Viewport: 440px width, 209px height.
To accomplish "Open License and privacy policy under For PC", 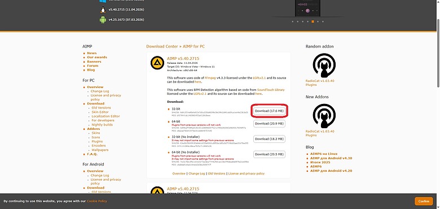I will tap(106, 97).
